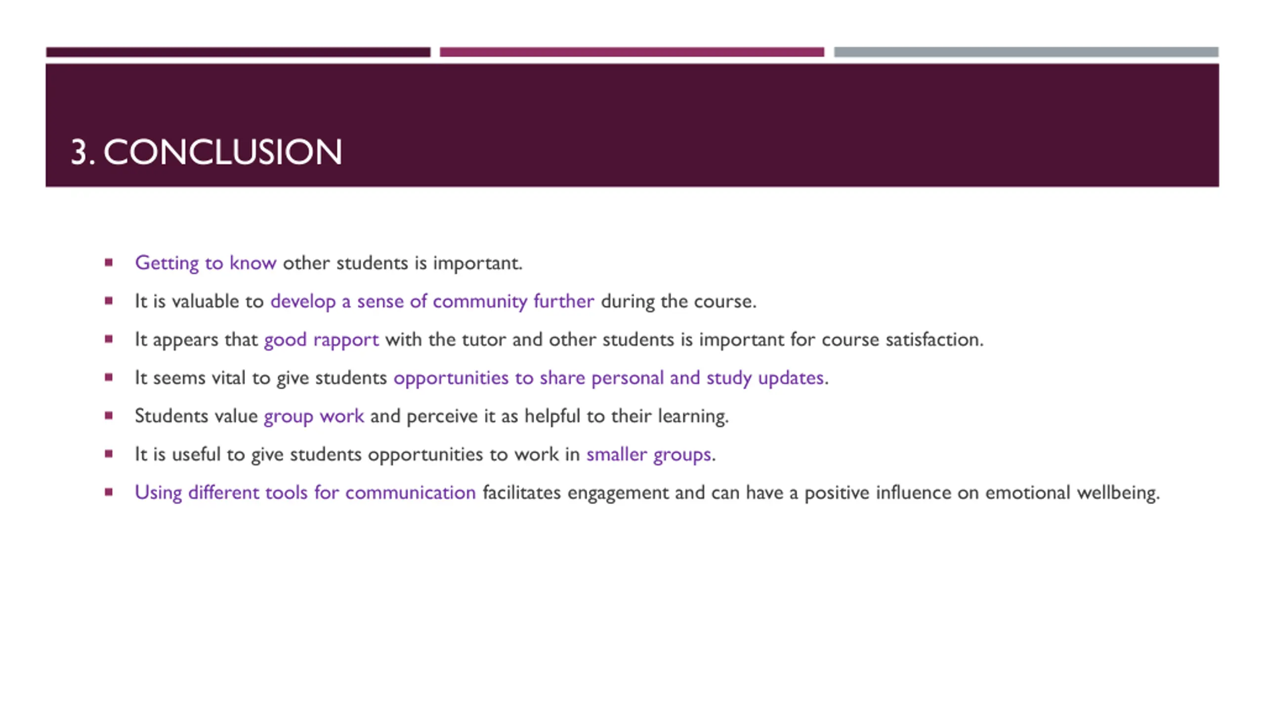This screenshot has height=711, width=1265.
Task: Click bullet marker before 'It appears that'
Action: (109, 339)
